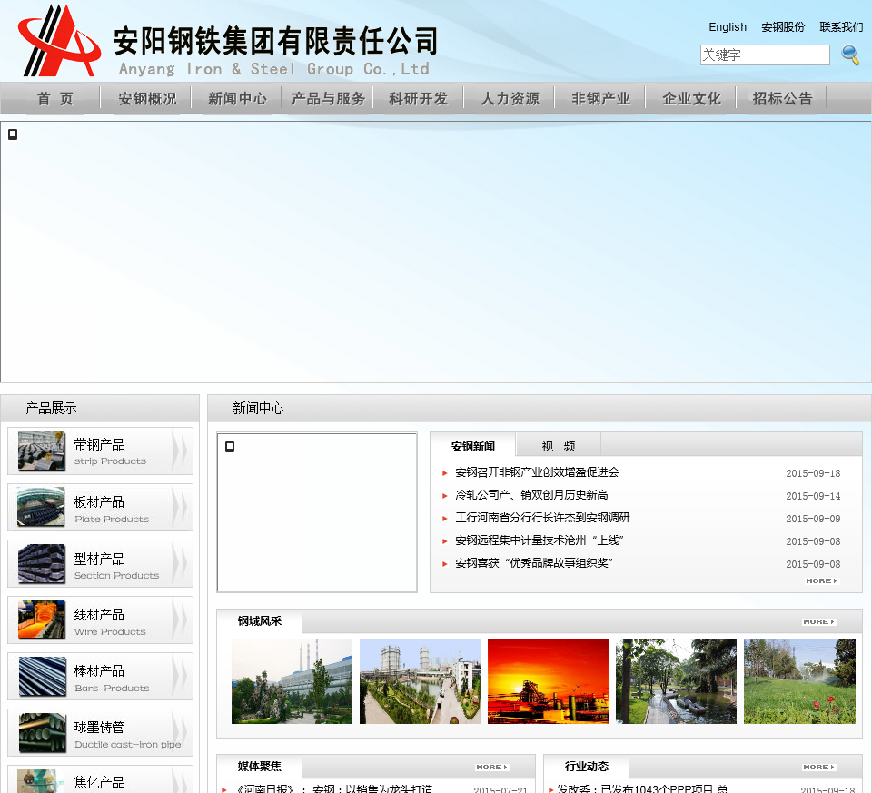This screenshot has width=872, height=793.
Task: Focus the 关键字 search input field
Action: [x=765, y=55]
